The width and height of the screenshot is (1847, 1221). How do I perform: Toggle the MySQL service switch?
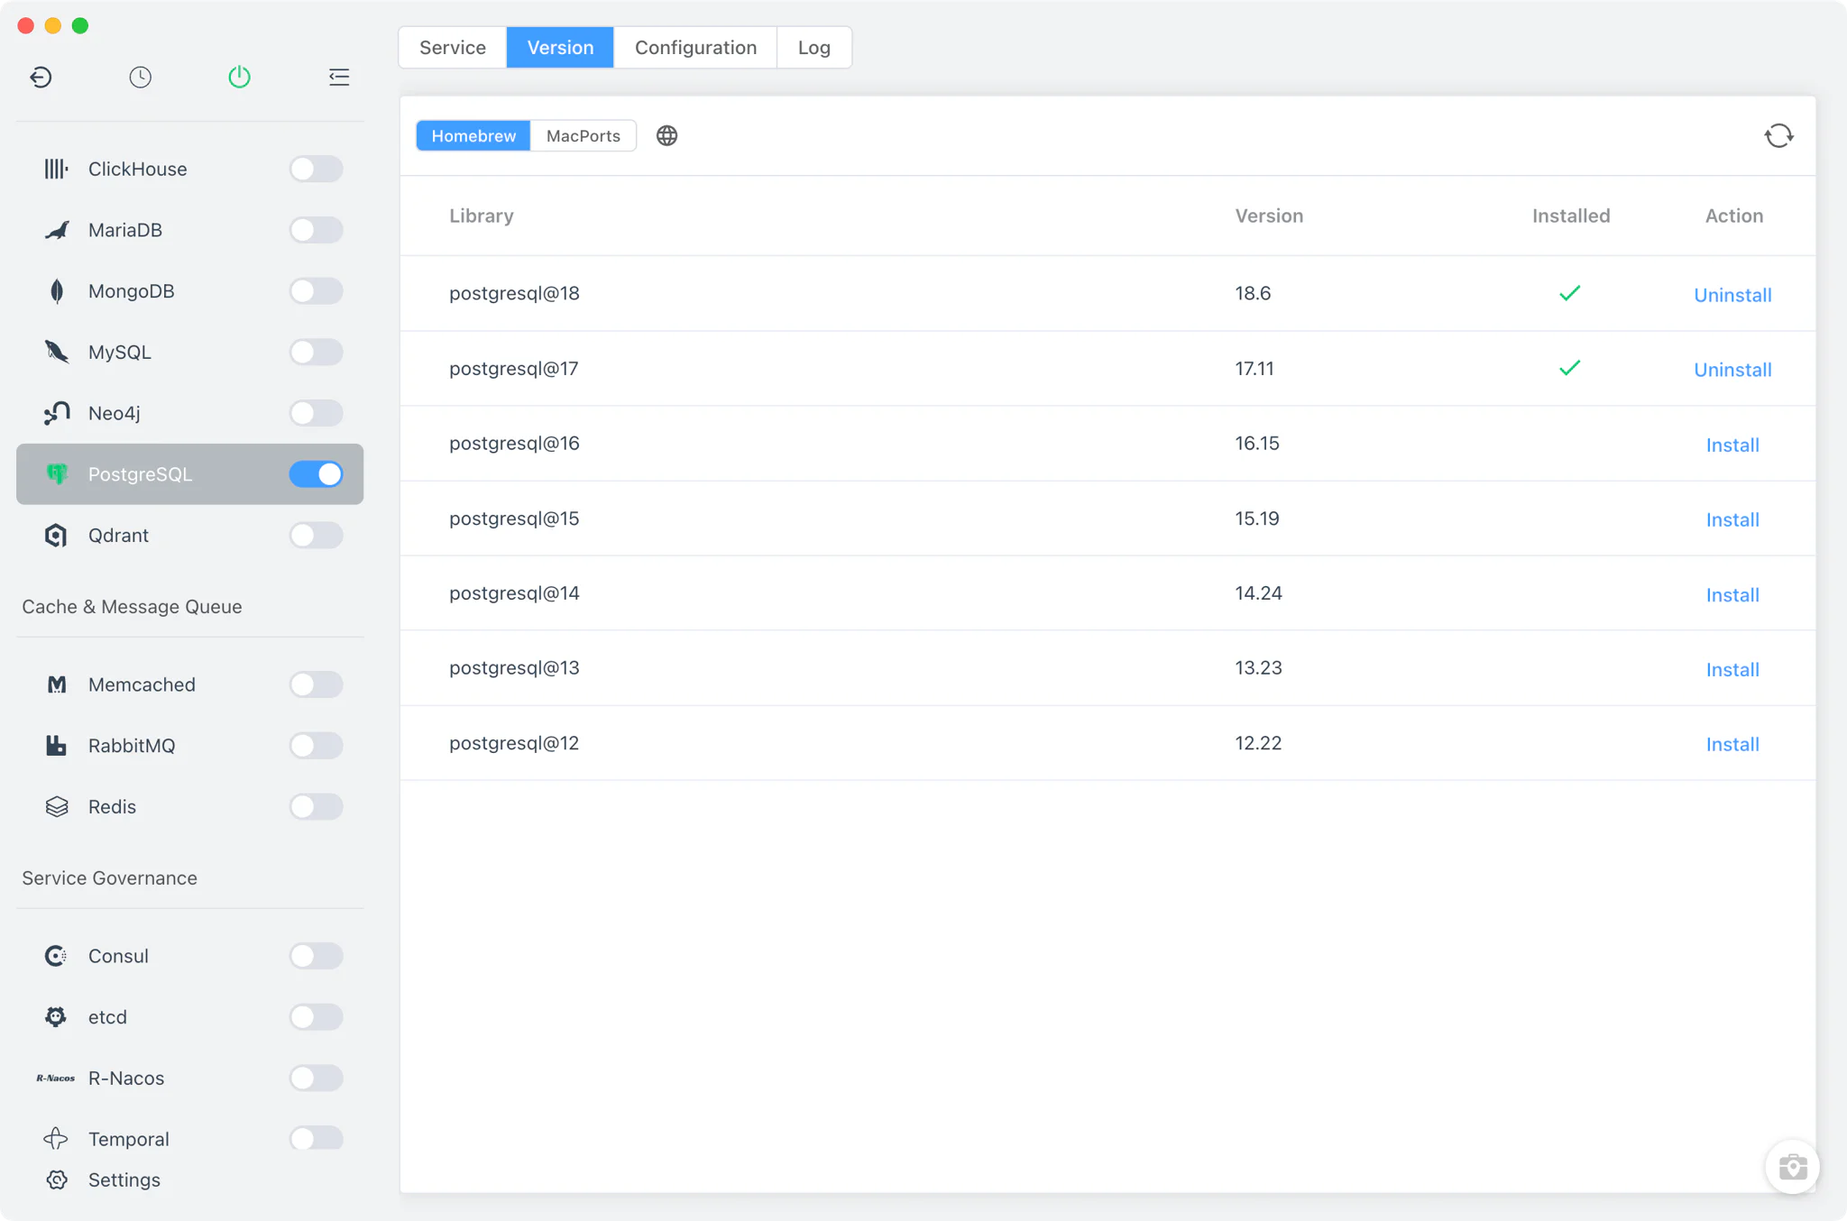click(316, 353)
